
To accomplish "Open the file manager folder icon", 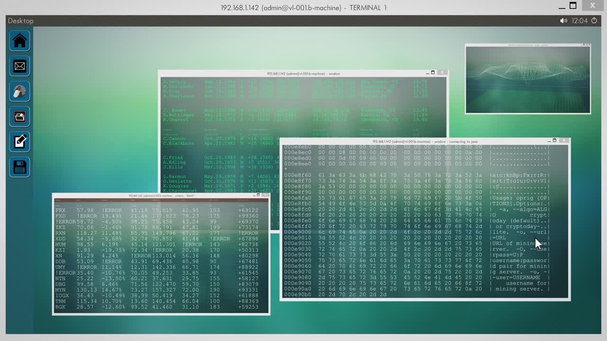I will [x=19, y=117].
